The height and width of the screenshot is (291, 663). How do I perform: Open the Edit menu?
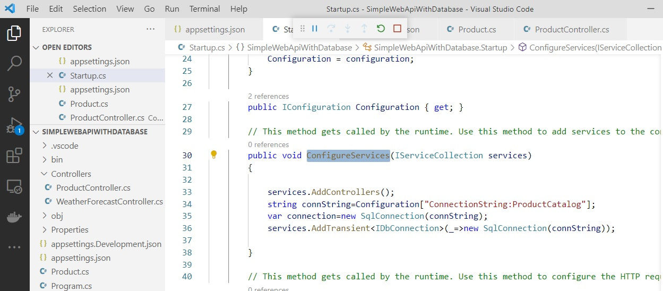[x=56, y=9]
